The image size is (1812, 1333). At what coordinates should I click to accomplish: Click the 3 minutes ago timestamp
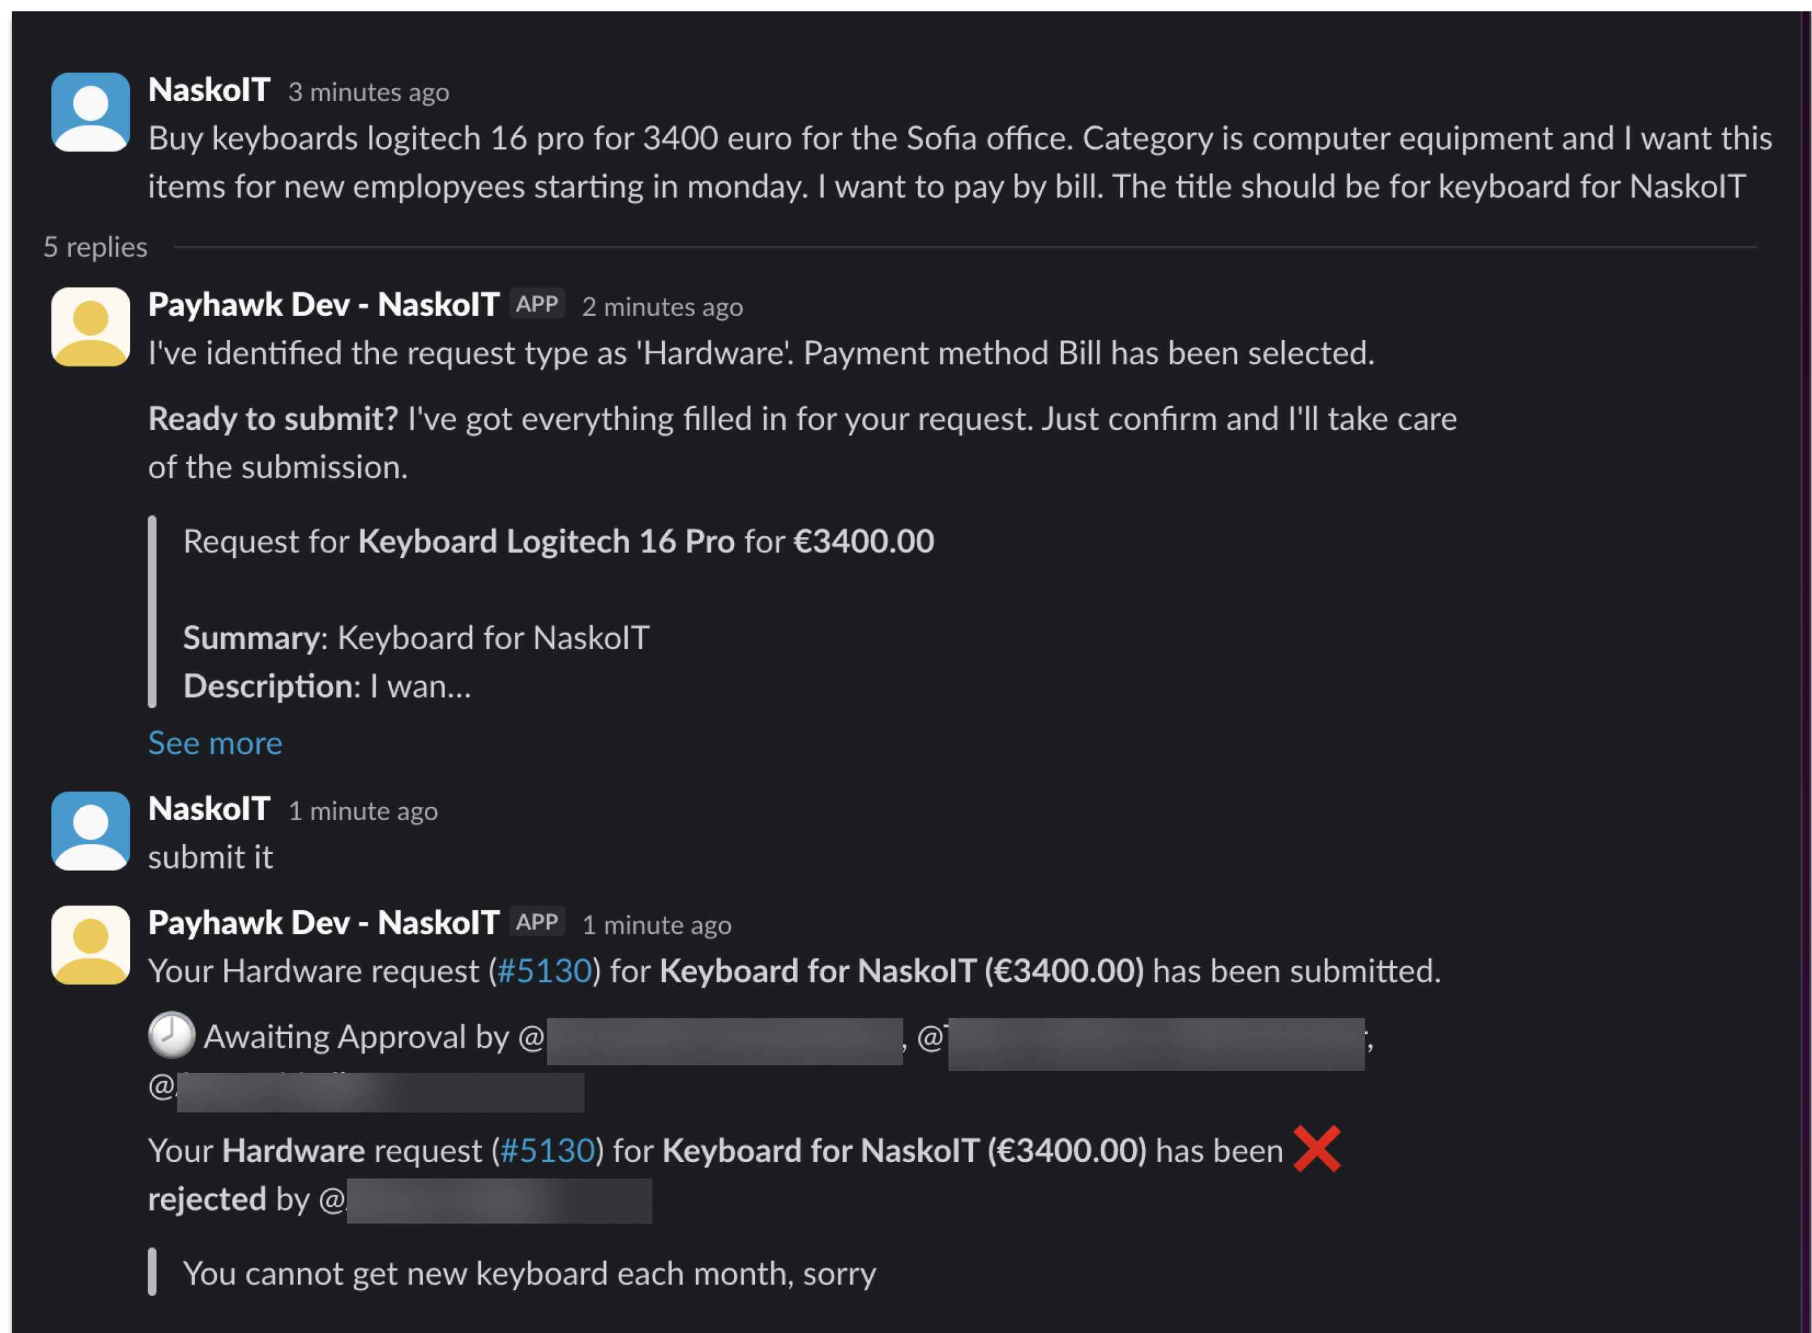369,92
